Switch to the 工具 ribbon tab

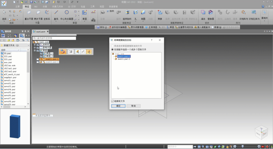click(x=92, y=6)
